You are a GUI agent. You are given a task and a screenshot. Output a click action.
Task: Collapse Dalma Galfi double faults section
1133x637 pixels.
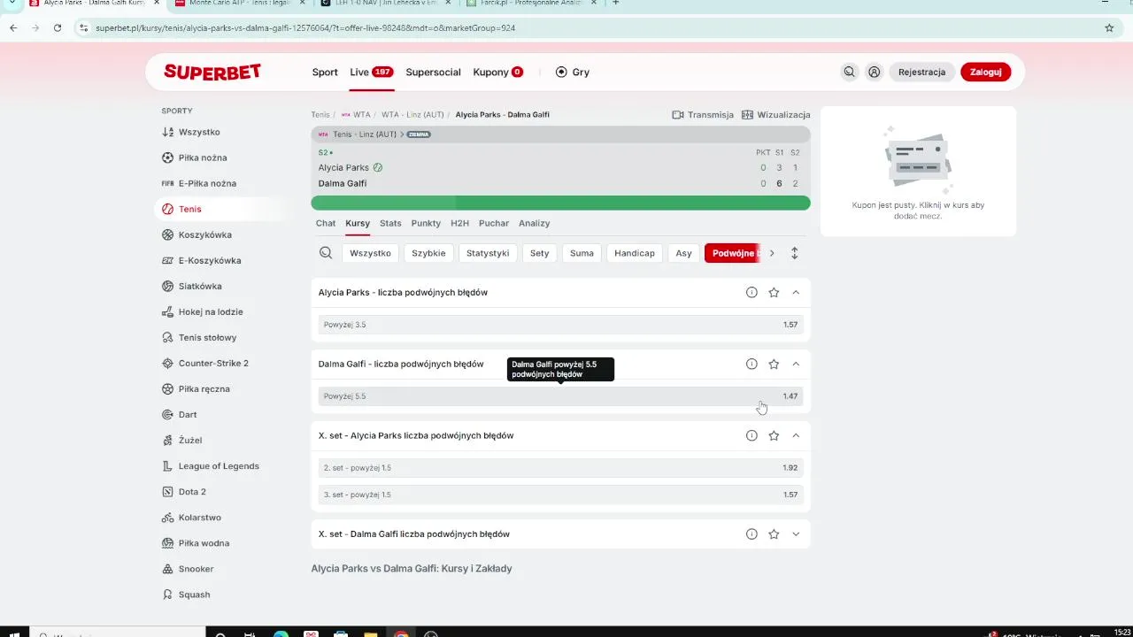(x=796, y=364)
